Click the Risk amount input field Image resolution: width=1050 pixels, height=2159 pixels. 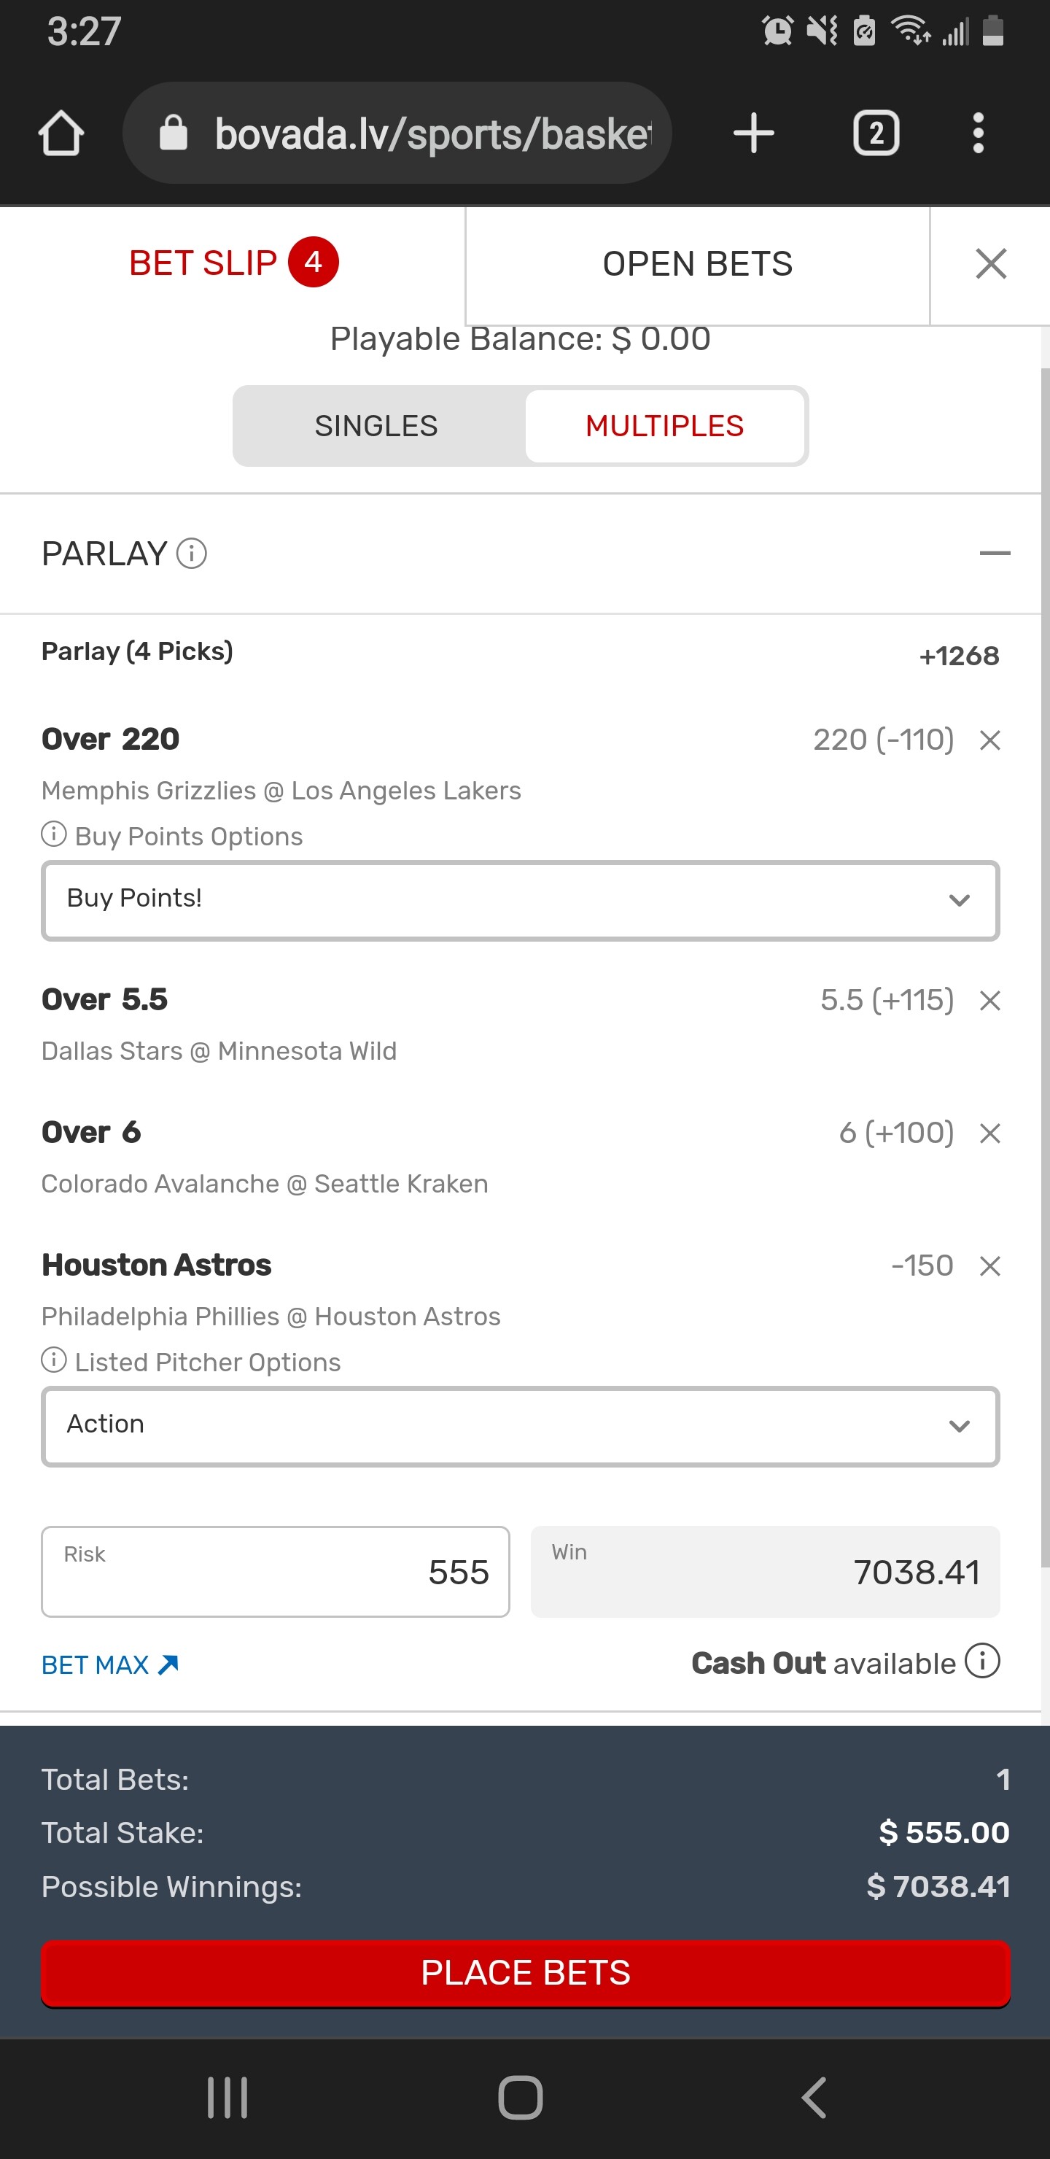pyautogui.click(x=275, y=1572)
